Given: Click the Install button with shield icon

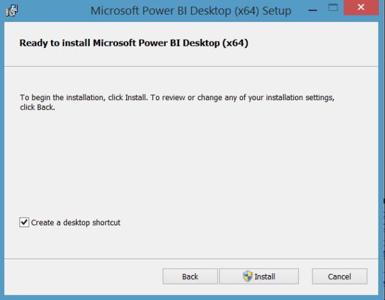Looking at the screenshot, I should (259, 276).
